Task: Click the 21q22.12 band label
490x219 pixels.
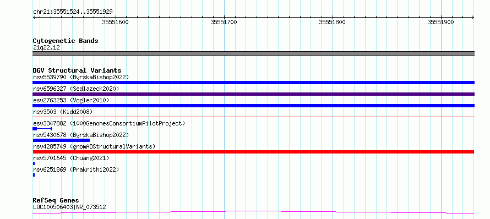Action: 46,48
